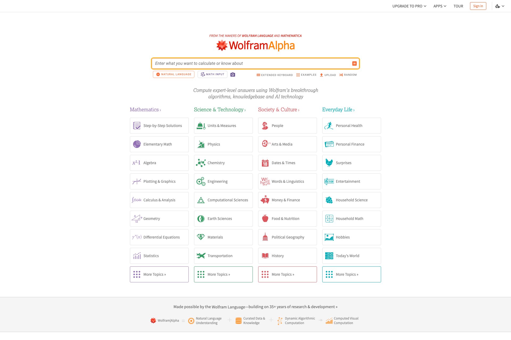Click the Political Geography building icon

(x=265, y=237)
